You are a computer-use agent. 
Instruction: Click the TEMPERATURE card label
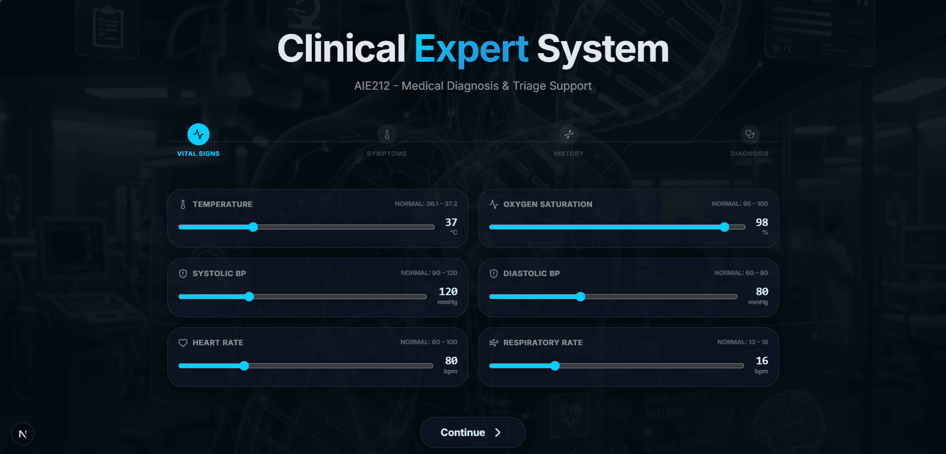tap(223, 204)
